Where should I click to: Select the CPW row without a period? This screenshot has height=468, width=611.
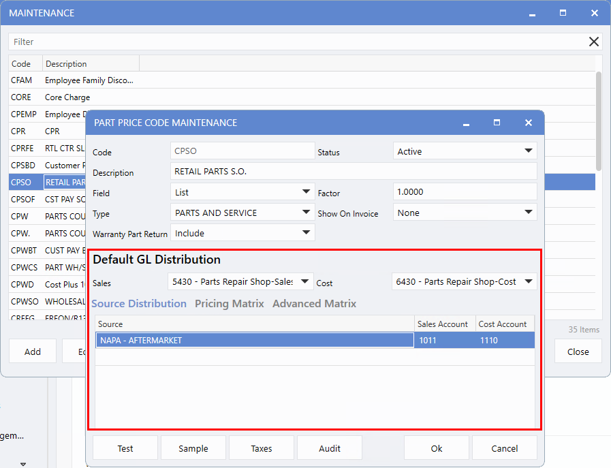pyautogui.click(x=47, y=216)
